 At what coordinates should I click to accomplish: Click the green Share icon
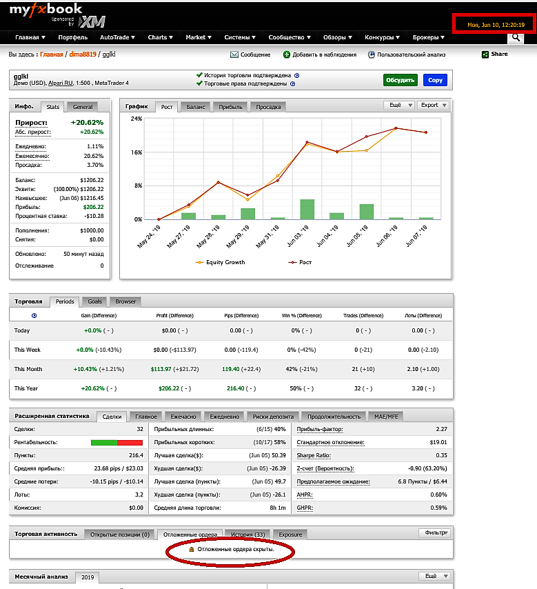coord(485,54)
